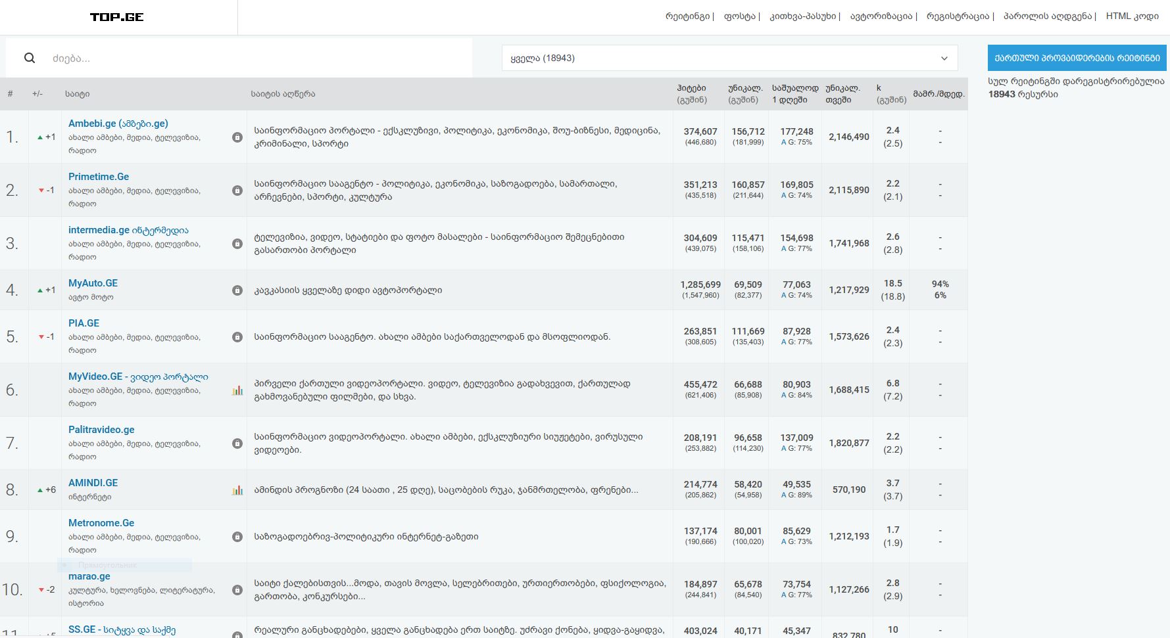Click the ჰიტები column header
1170x638 pixels.
[691, 88]
